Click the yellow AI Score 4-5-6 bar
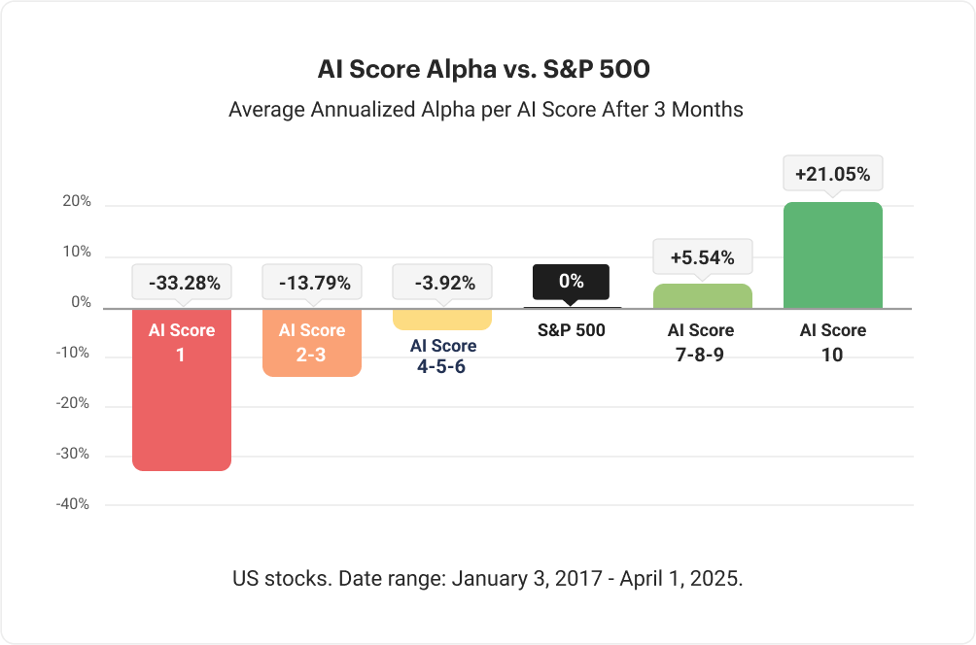This screenshot has width=976, height=645. (x=442, y=320)
